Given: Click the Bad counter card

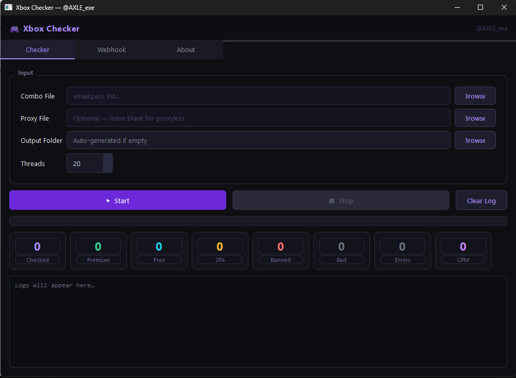Looking at the screenshot, I should coord(342,251).
